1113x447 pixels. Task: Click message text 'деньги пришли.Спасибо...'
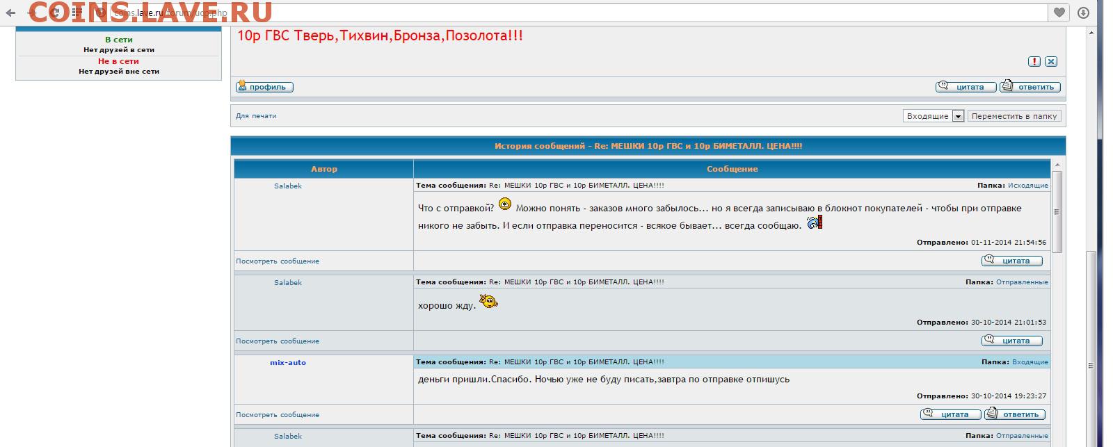[x=604, y=380]
